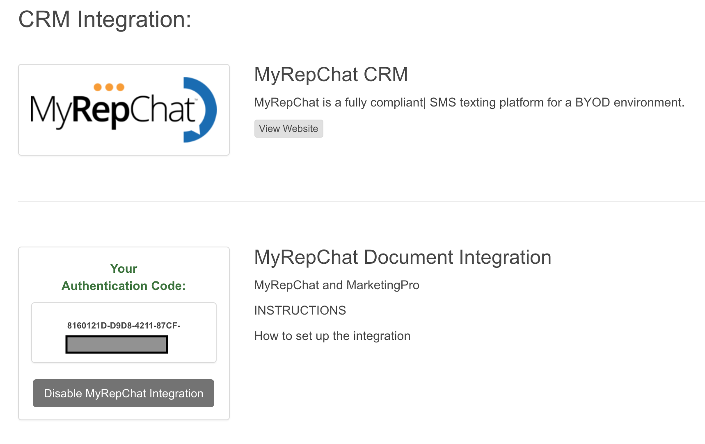The width and height of the screenshot is (705, 444).
Task: Select the authentication code text 8160121D-D9D8-4211-87CF-
Action: click(124, 326)
